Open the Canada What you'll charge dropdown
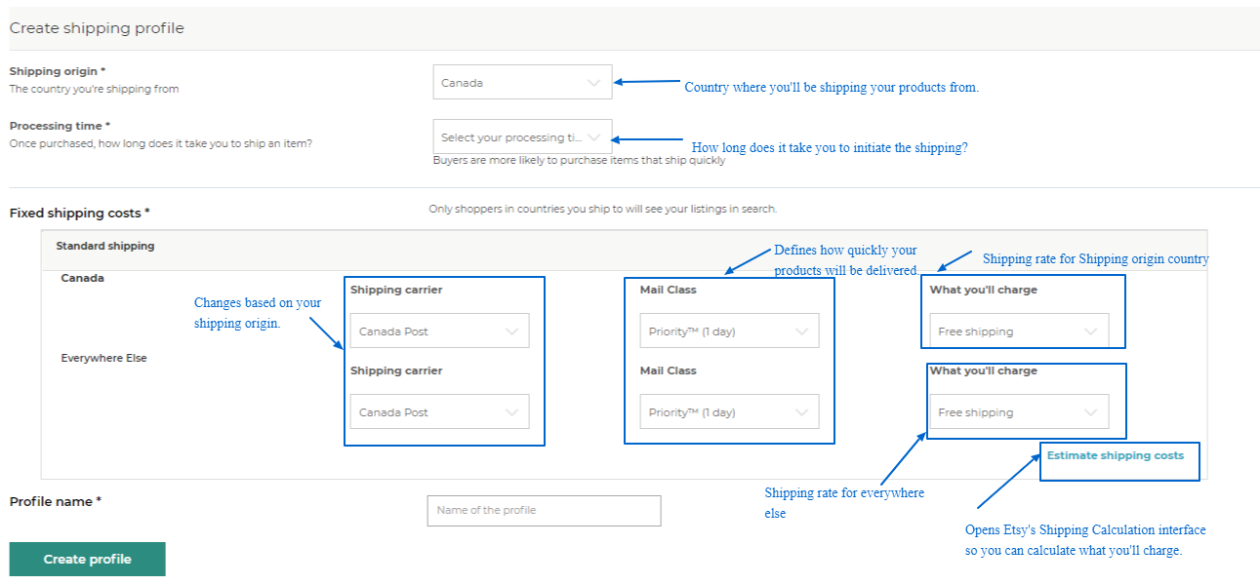This screenshot has height=585, width=1260. pos(1020,331)
